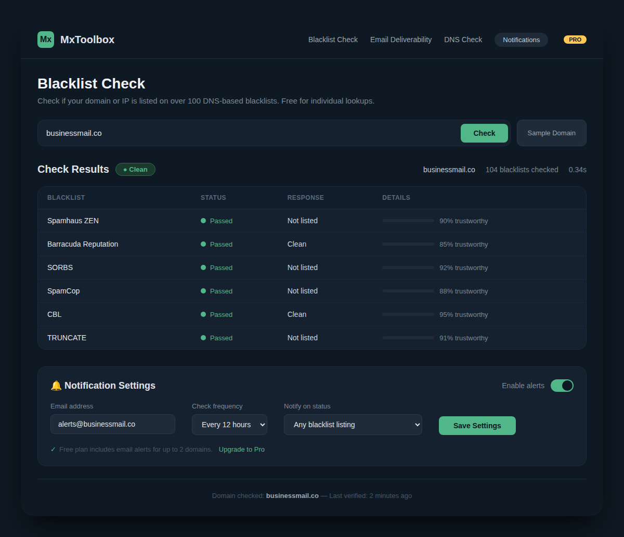Click the bold businessmail.co in footer
Image resolution: width=624 pixels, height=537 pixels.
(292, 495)
